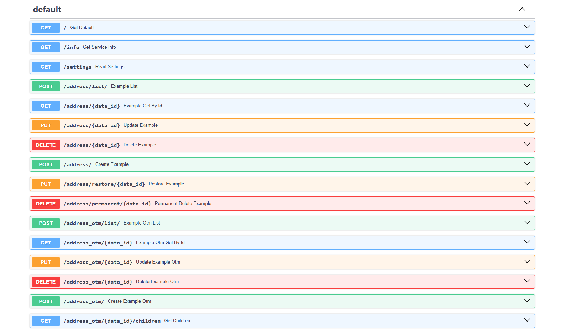Open the Example Otm Get By Id endpoint
This screenshot has height=329, width=582.
(160, 243)
